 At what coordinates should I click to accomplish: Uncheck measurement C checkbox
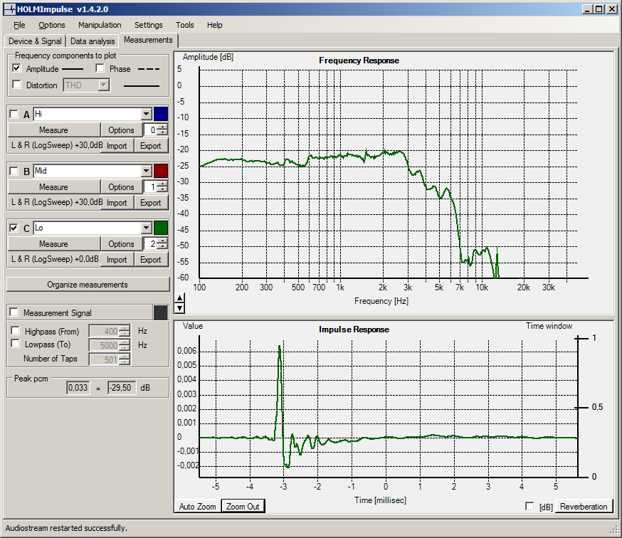[14, 228]
